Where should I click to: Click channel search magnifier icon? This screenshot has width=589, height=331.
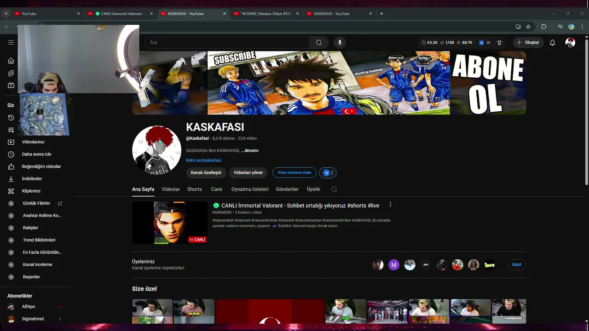tap(335, 189)
